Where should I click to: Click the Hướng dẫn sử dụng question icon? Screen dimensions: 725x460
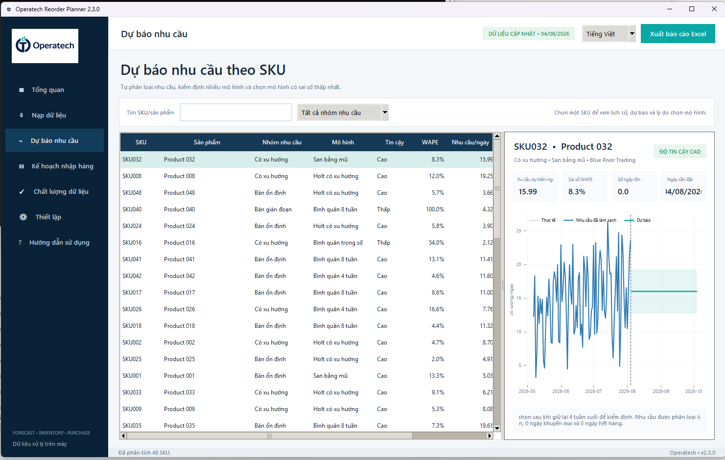tap(20, 243)
